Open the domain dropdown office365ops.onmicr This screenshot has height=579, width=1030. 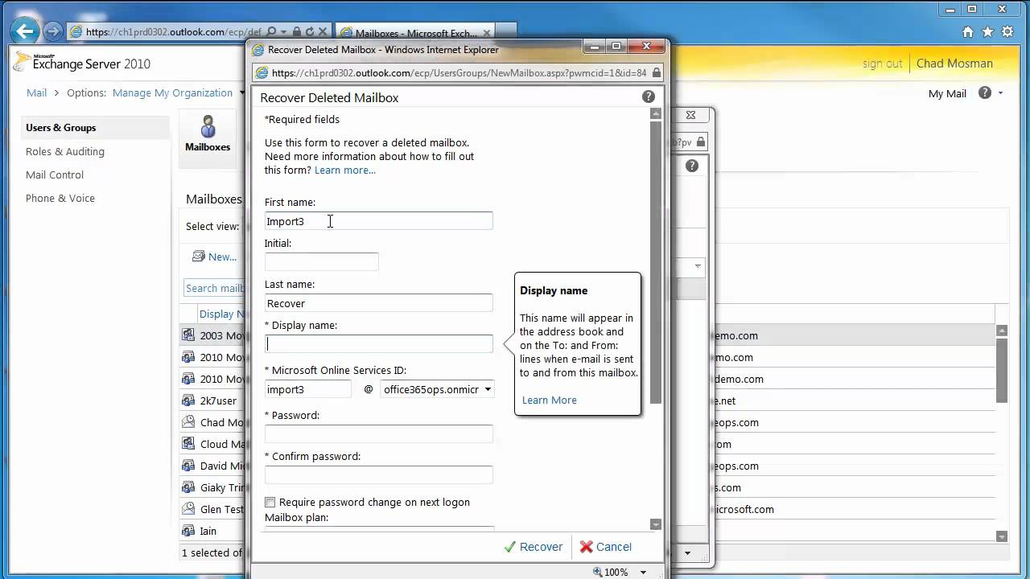pos(437,389)
